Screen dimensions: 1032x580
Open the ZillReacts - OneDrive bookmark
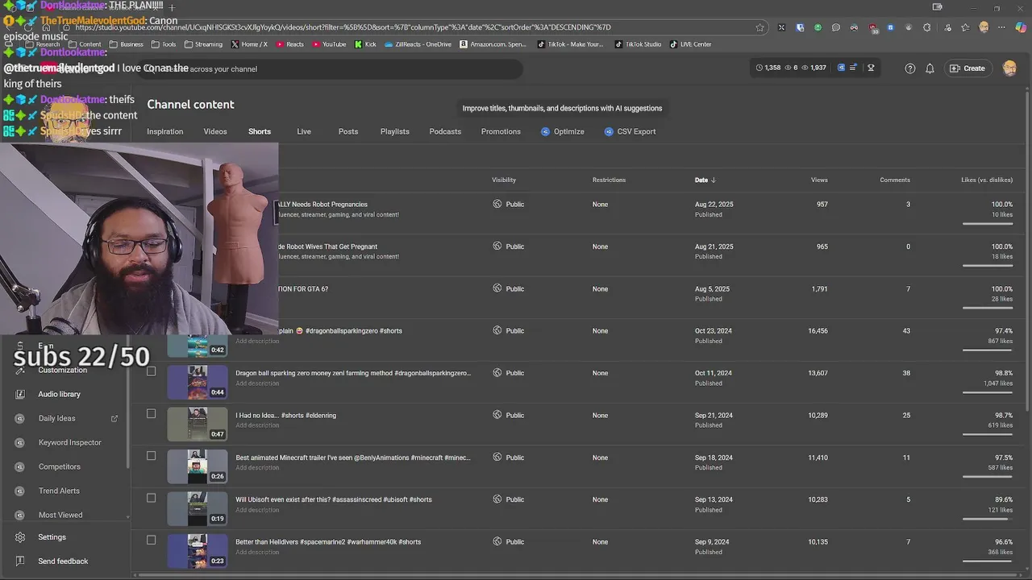[418, 44]
